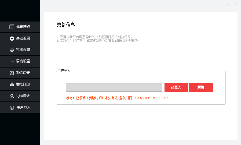The width and height of the screenshot is (241, 145).
Task: Click the gear icon beside 基础设置
Action: (x=12, y=38)
